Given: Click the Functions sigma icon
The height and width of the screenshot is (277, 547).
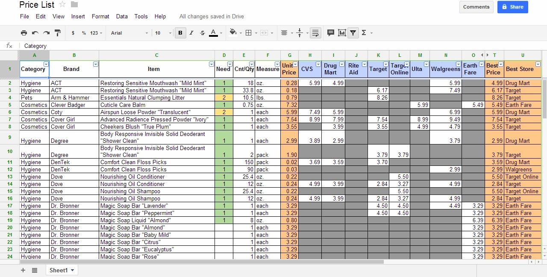Looking at the screenshot, I should [364, 33].
